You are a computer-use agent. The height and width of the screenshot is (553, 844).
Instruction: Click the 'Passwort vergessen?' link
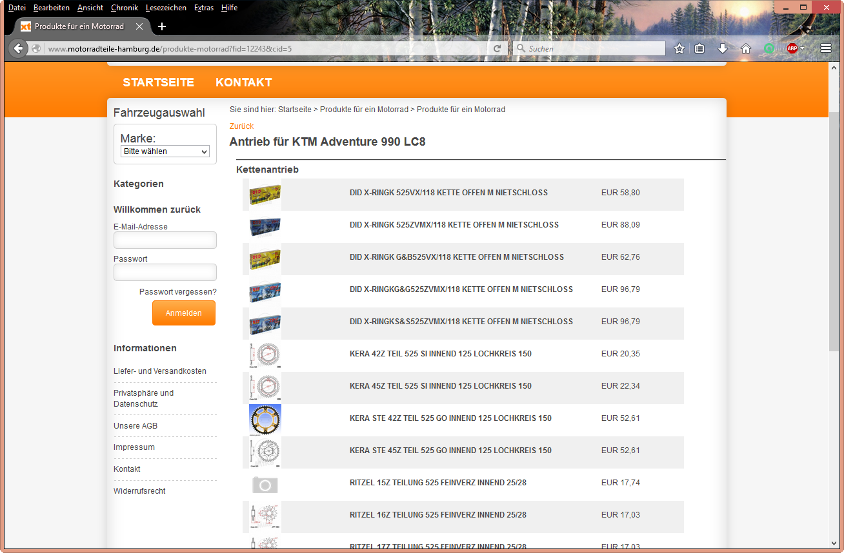[x=177, y=292]
